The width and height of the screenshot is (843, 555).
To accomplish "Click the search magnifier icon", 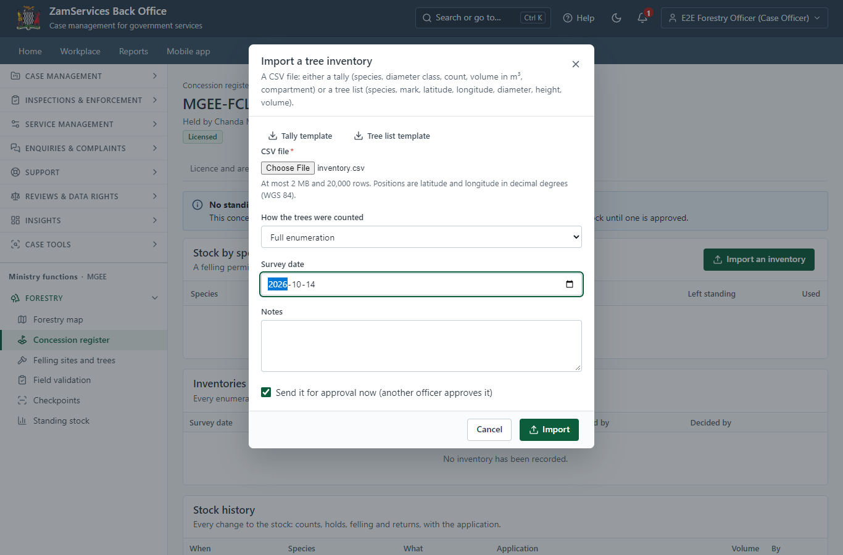I will 427,18.
